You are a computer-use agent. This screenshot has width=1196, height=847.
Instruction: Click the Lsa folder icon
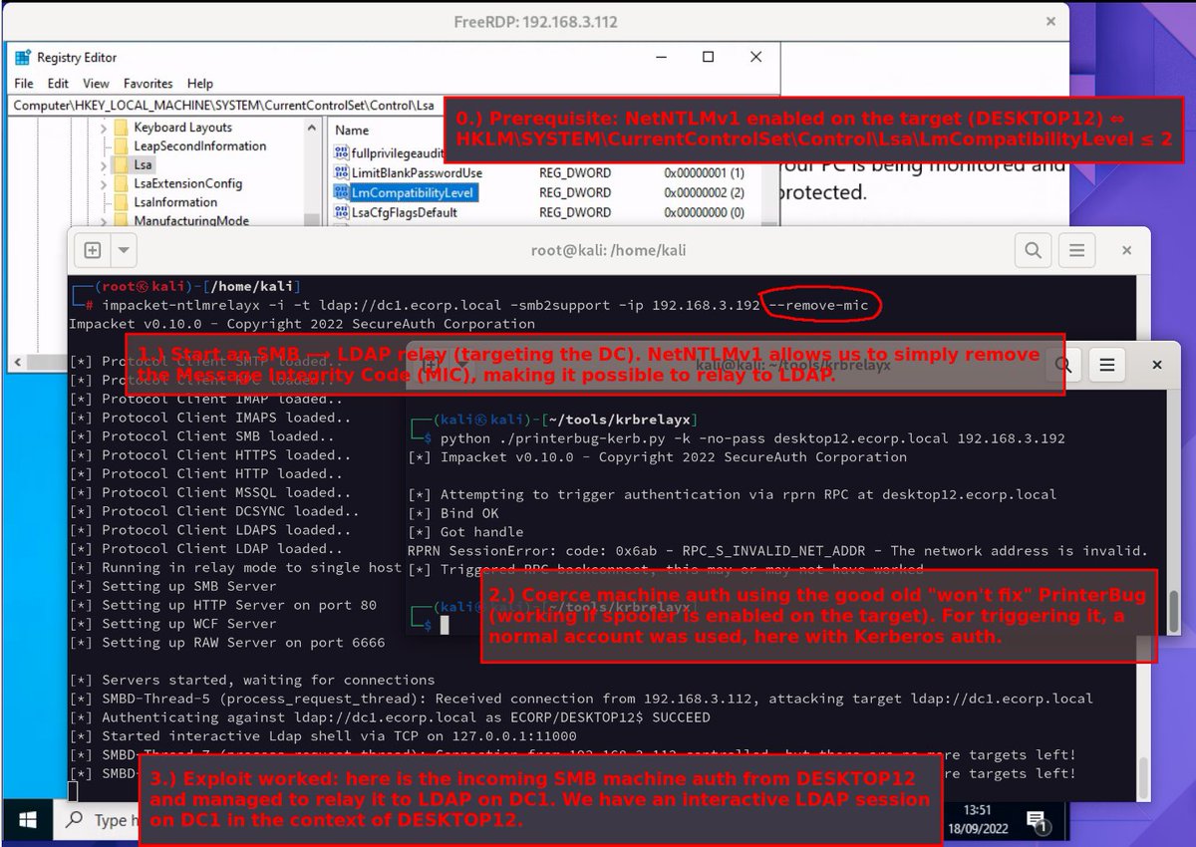(x=121, y=165)
